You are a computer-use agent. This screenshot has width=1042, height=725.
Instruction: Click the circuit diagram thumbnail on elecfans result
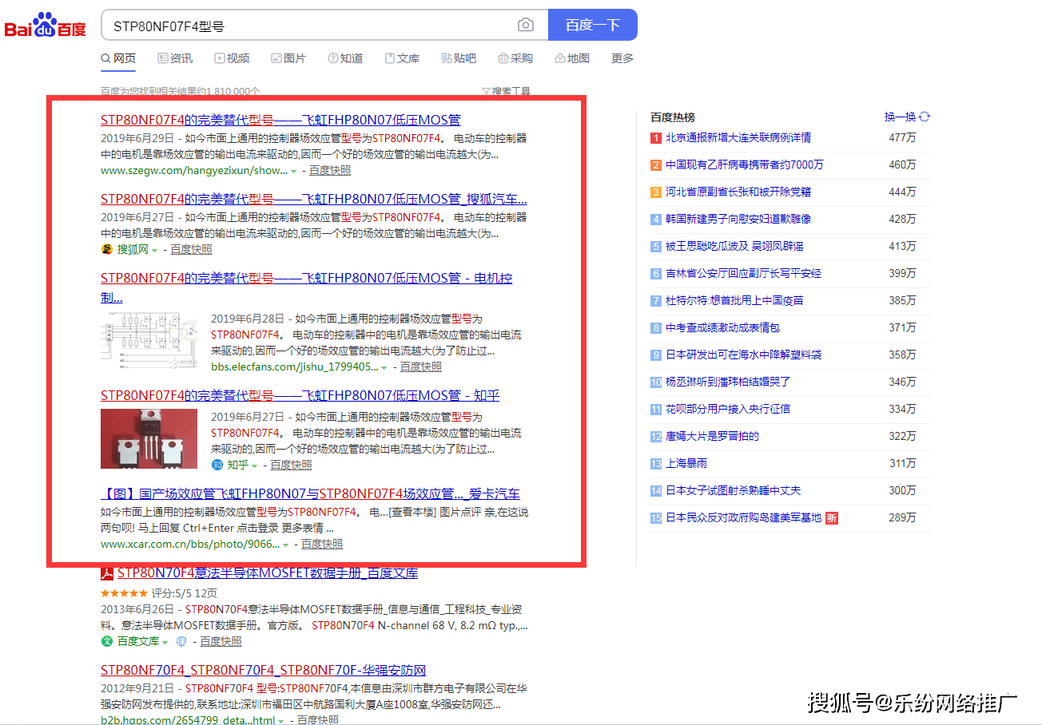pyautogui.click(x=149, y=339)
